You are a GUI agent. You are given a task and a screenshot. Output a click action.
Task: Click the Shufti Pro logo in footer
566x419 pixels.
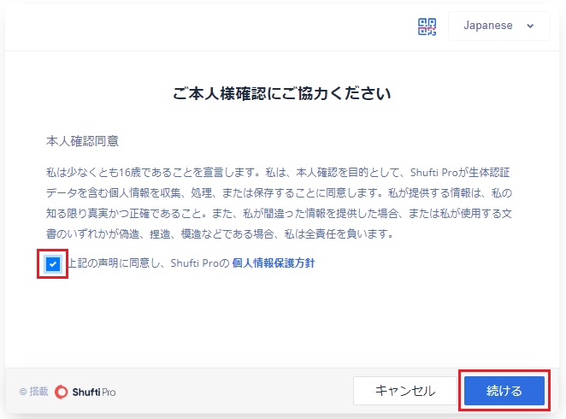85,392
